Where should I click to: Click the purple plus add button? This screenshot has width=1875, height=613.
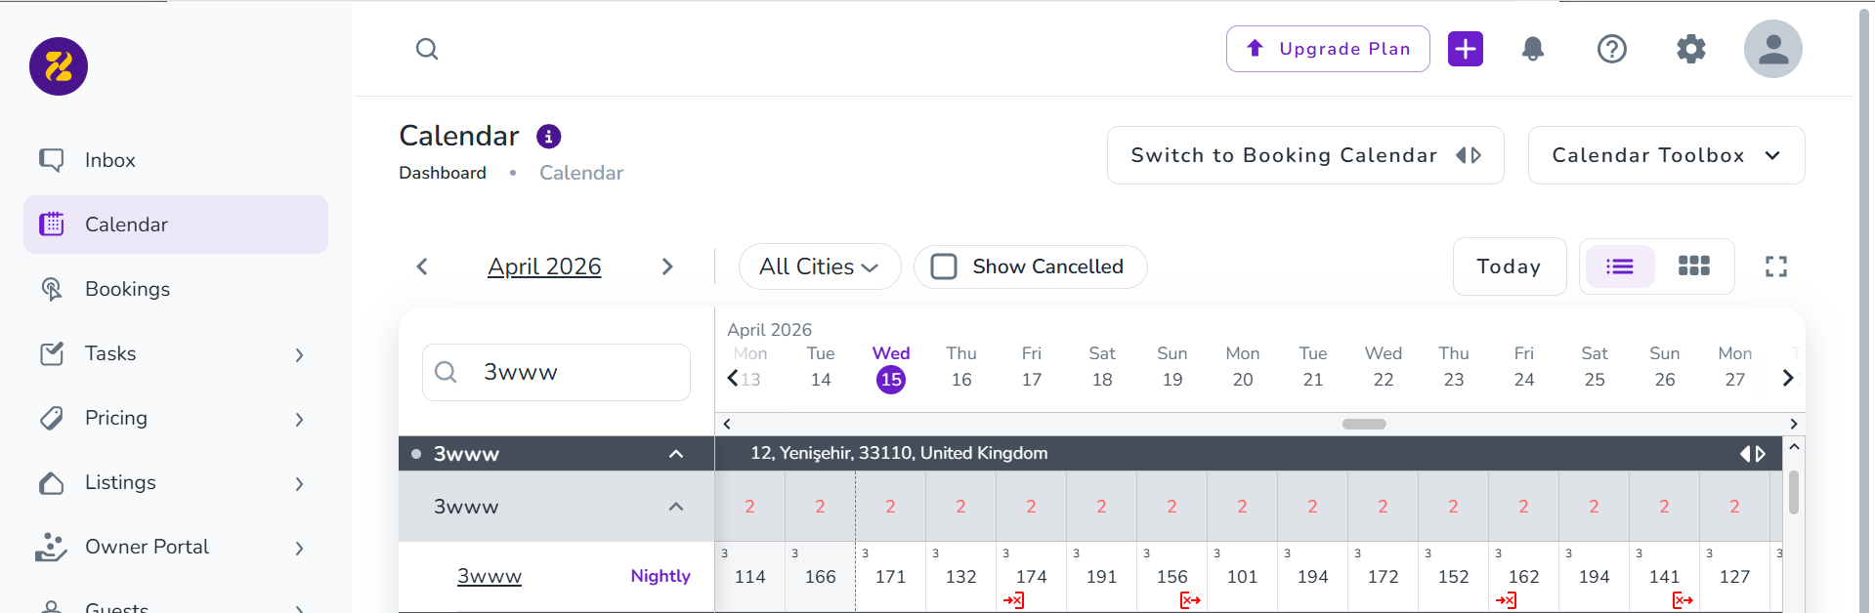1465,49
